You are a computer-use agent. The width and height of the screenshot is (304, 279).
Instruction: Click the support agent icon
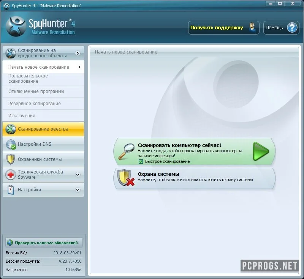pyautogui.click(x=252, y=28)
